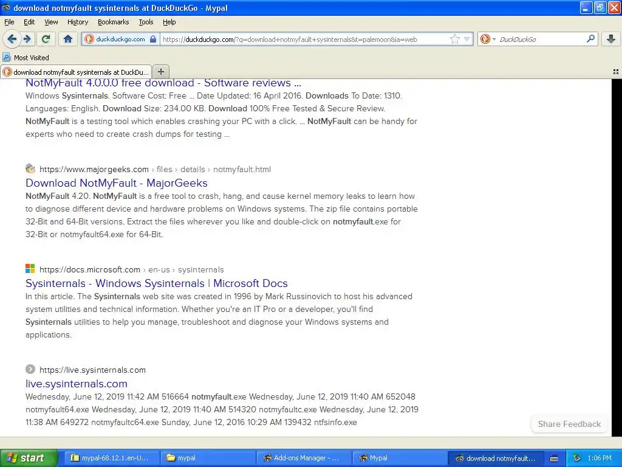Screen dimensions: 622x467
Task: Open a new tab with plus
Action: point(160,72)
